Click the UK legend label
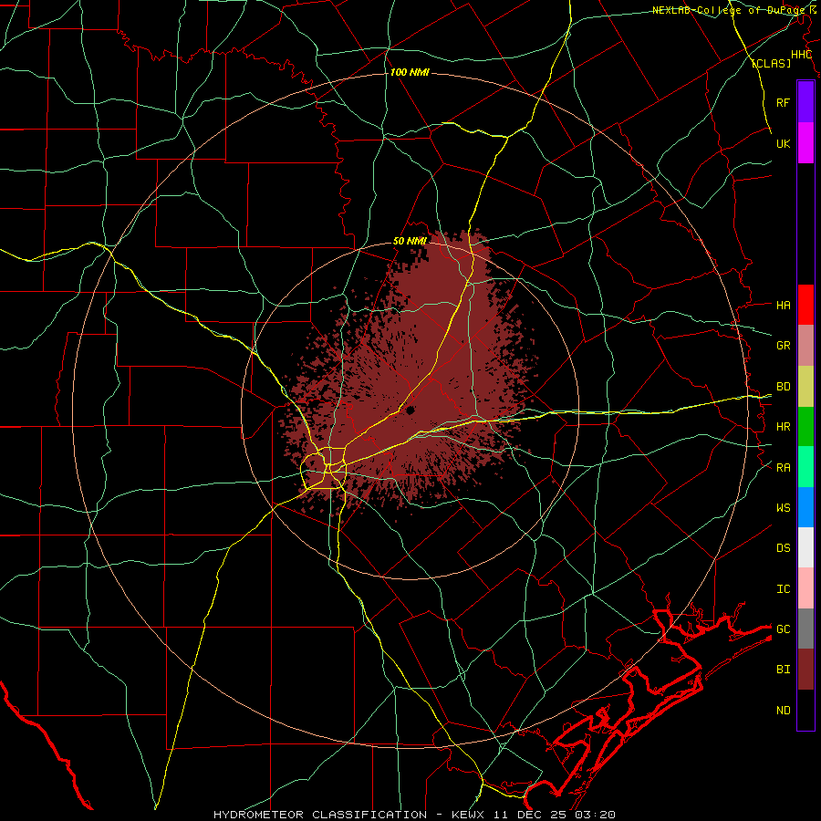Image resolution: width=821 pixels, height=821 pixels. pos(783,143)
